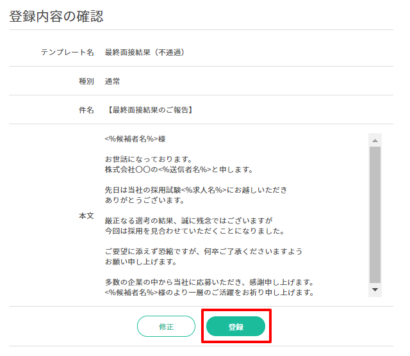Click the scrollbar up arrow in 本文
The image size is (410, 356).
[x=375, y=140]
